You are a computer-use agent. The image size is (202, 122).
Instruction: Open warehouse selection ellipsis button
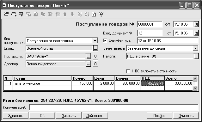tap(95, 48)
